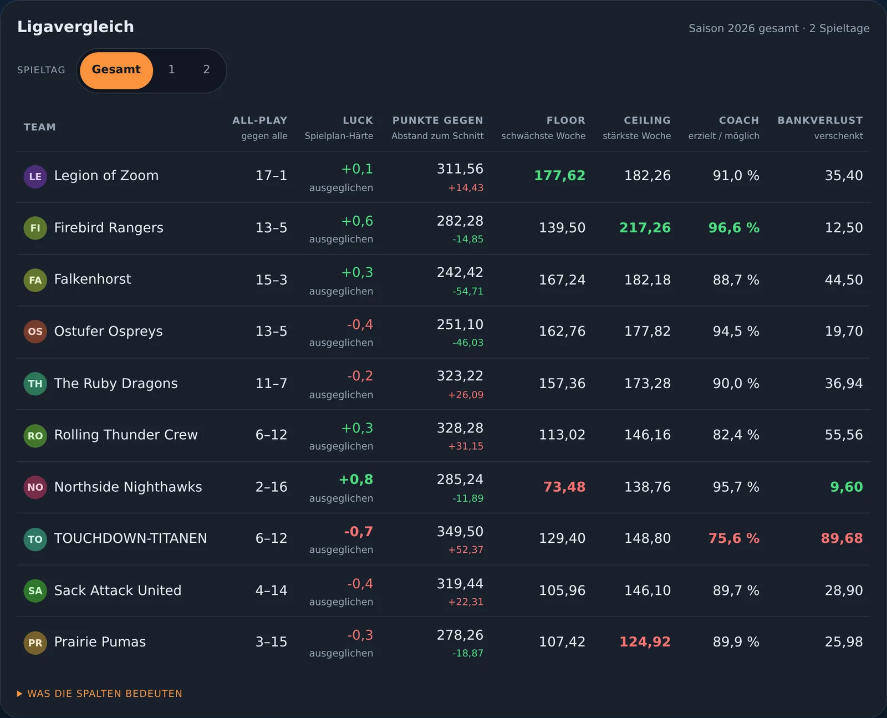
Task: Click the NO avatar of Northside Nighthawks
Action: click(35, 487)
